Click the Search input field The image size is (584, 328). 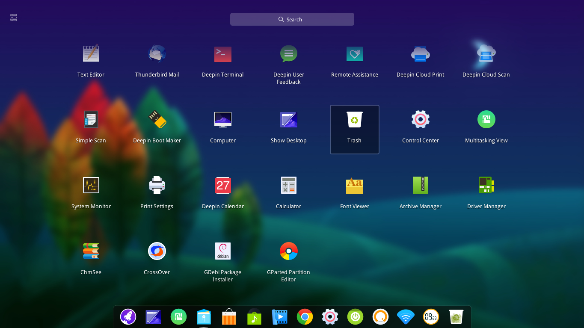pyautogui.click(x=292, y=19)
